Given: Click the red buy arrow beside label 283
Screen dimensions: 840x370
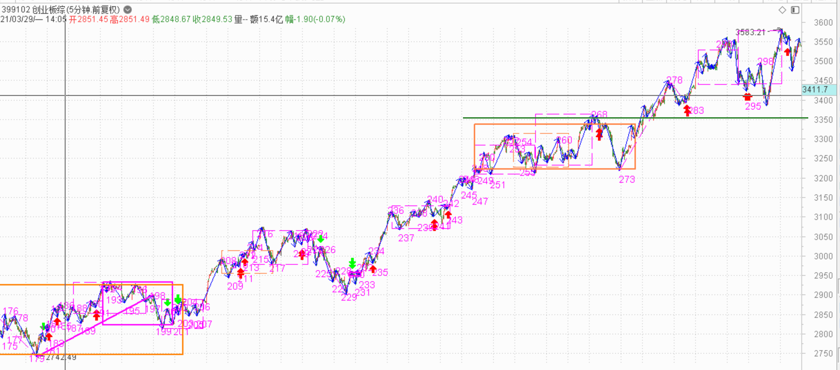Looking at the screenshot, I should click(687, 110).
